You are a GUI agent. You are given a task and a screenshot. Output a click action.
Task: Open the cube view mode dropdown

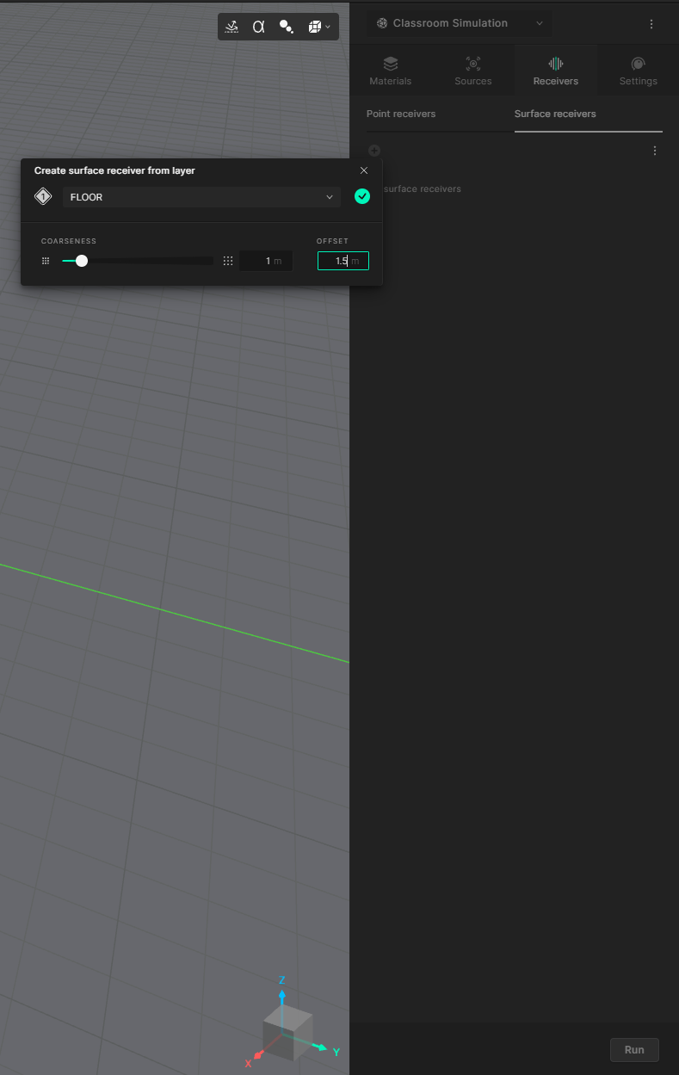click(x=319, y=27)
